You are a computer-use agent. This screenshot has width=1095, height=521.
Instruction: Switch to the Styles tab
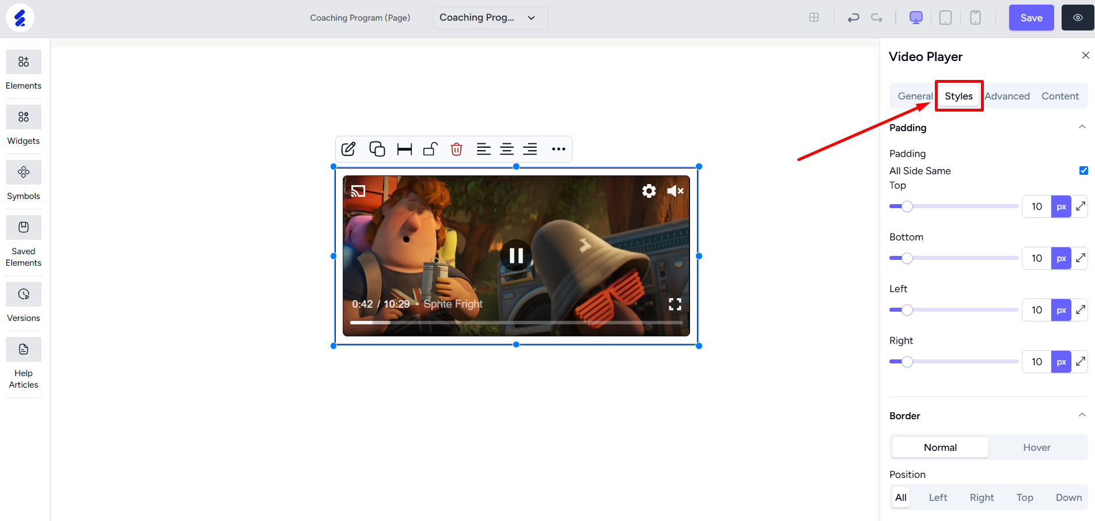pos(959,96)
